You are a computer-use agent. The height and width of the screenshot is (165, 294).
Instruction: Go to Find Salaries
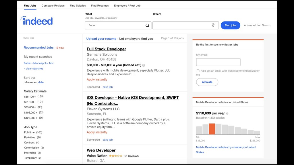tap(78, 6)
